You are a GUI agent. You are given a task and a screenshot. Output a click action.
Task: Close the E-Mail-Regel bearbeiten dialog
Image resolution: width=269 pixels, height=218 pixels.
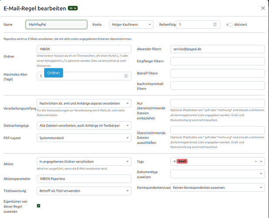262,8
